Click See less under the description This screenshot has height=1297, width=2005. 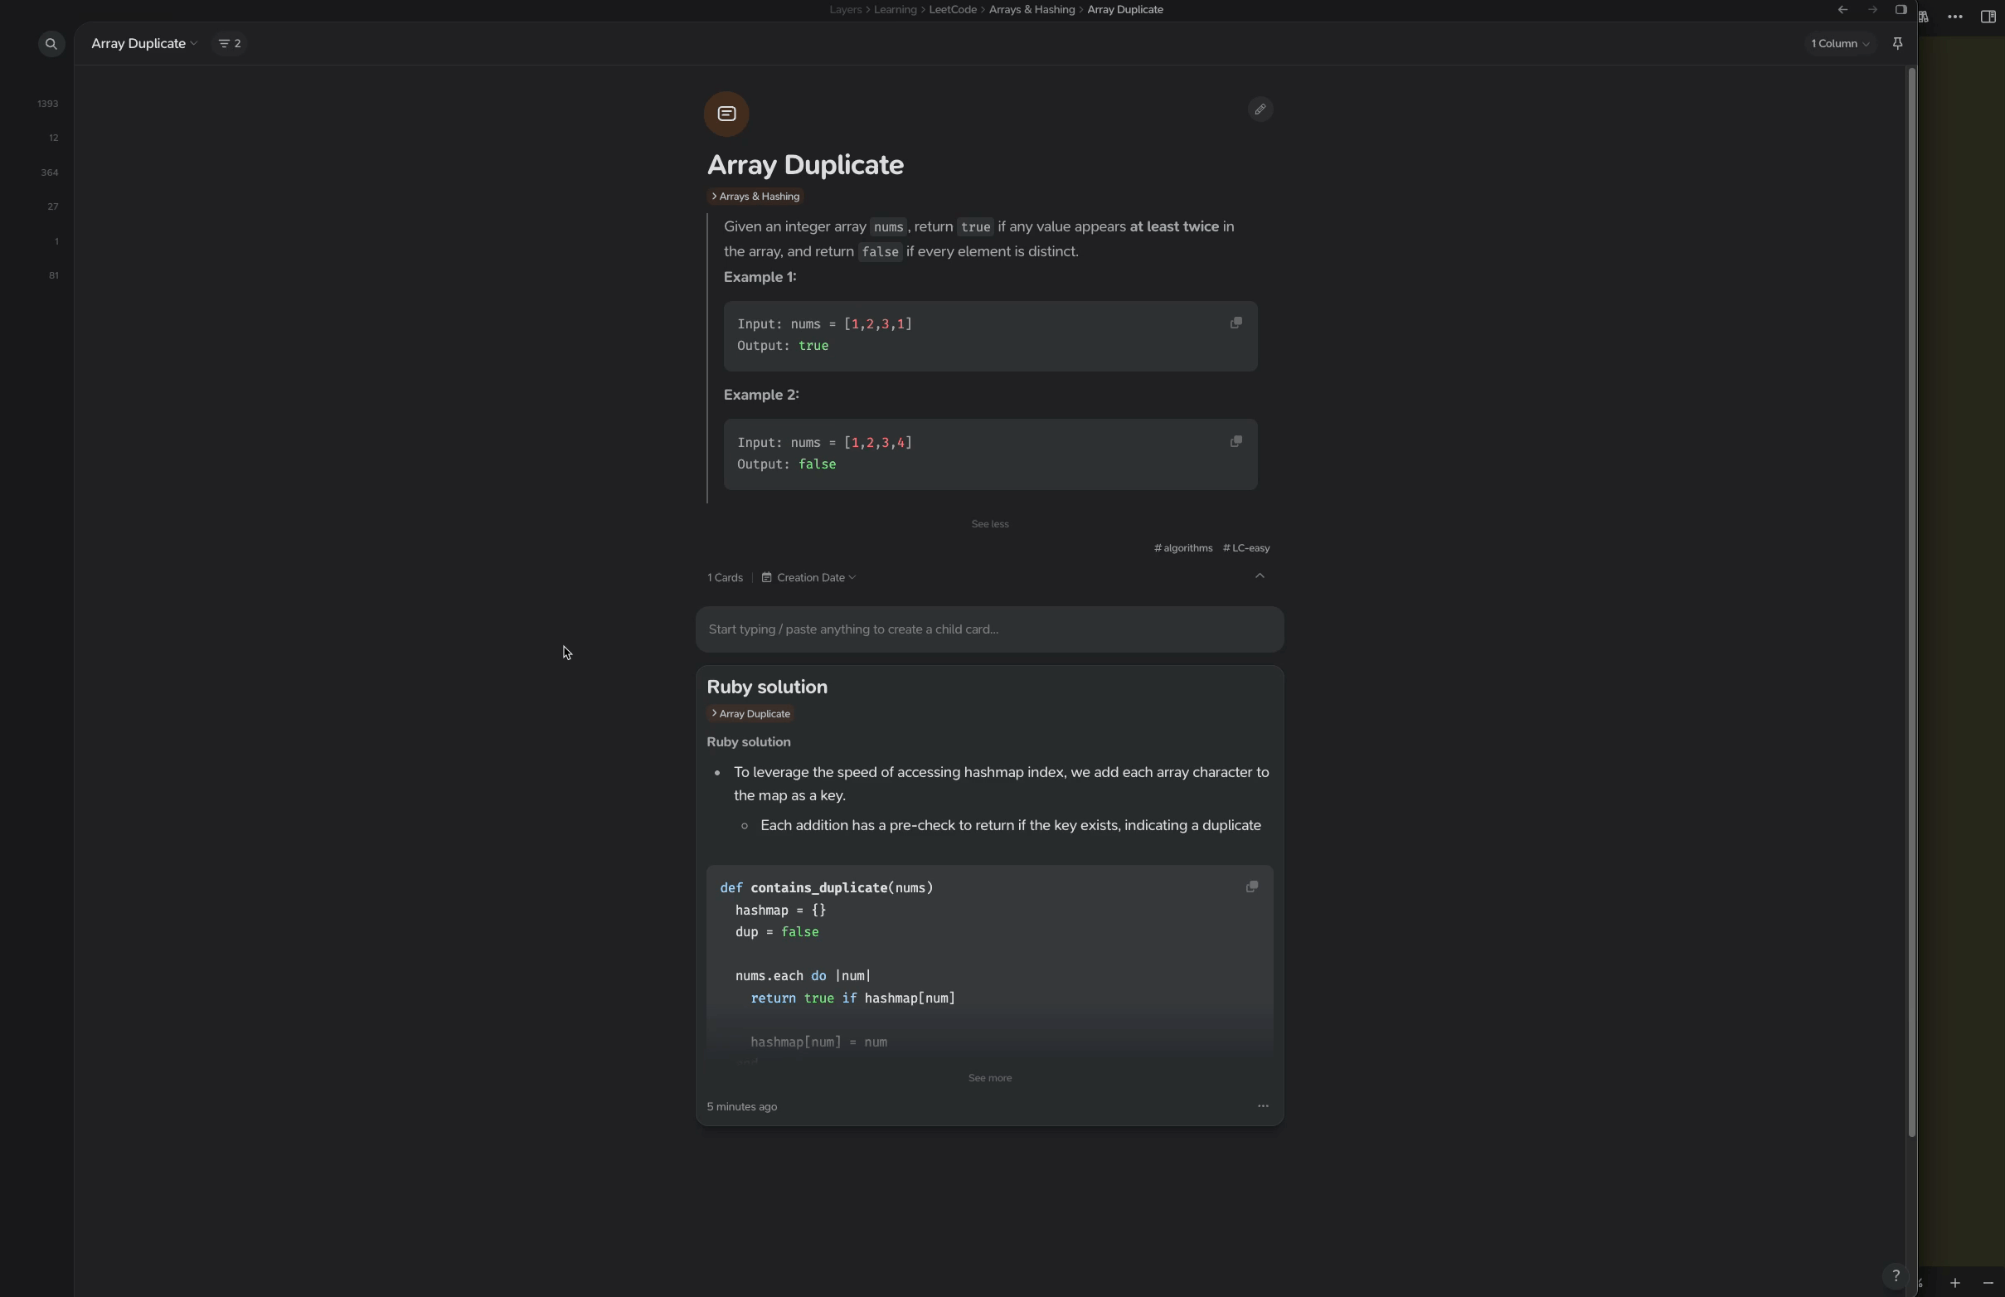click(989, 524)
